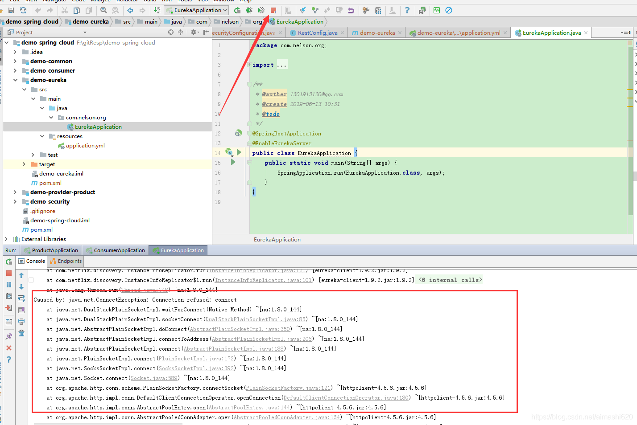Screen dimensions: 637x425
Task: Run with coverage icon in the toolbar
Action: click(261, 10)
